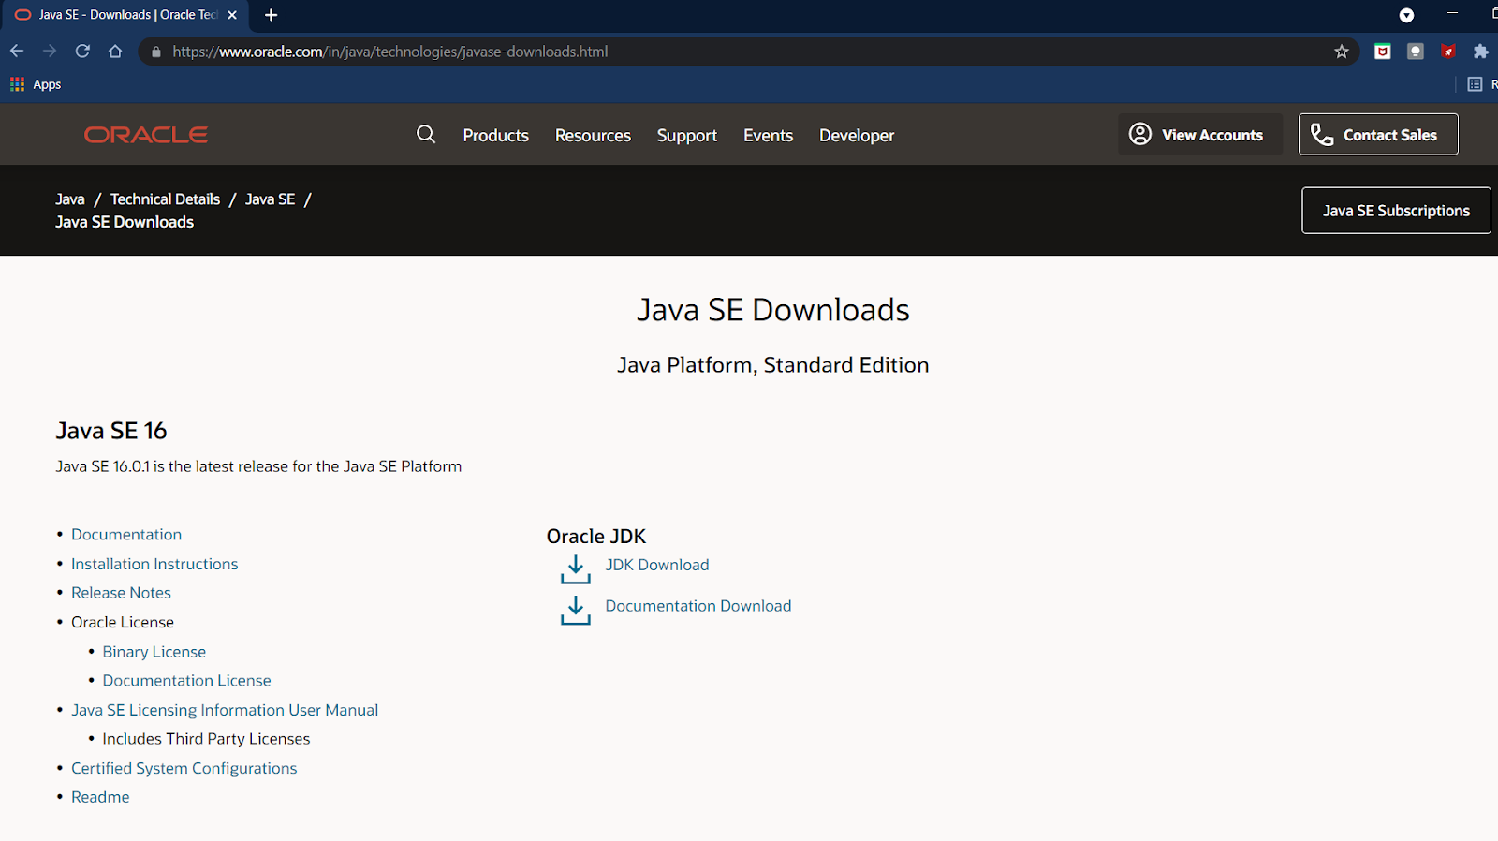Click the red shield extension icon
The height and width of the screenshot is (841, 1498).
point(1448,52)
